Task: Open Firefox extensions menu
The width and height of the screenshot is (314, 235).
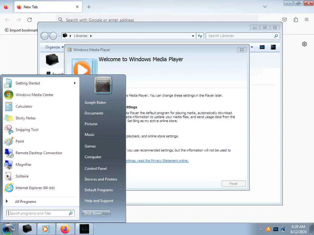Action: click(x=296, y=20)
